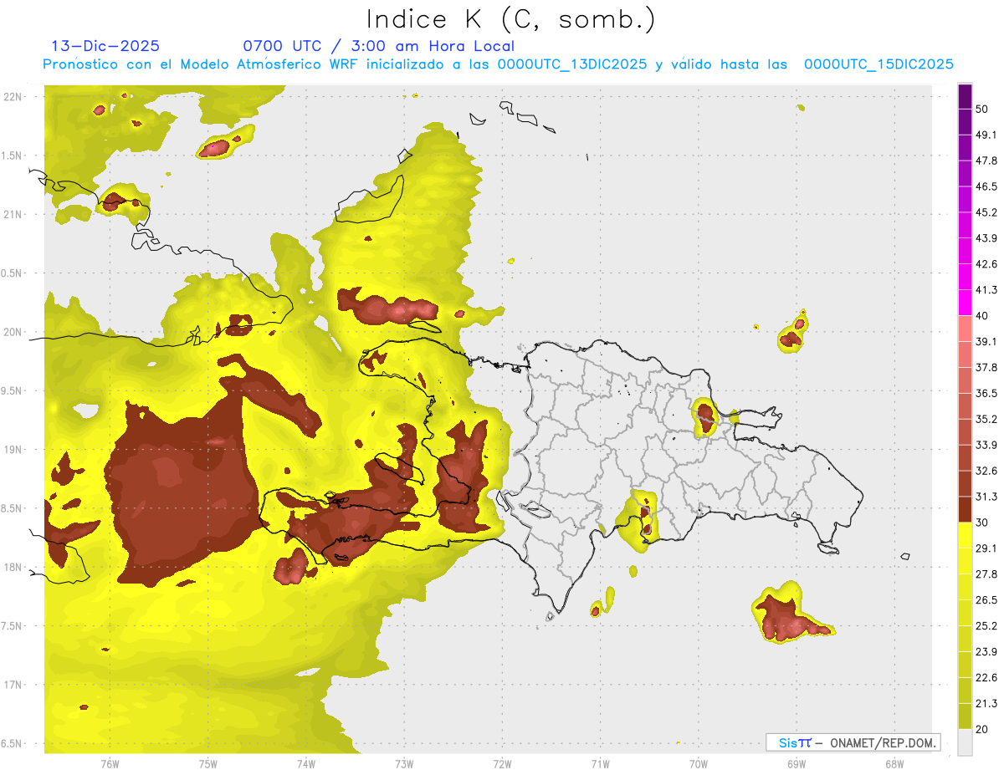
Task: Click the title 'Indice K (C, somb.)'
Action: click(510, 19)
